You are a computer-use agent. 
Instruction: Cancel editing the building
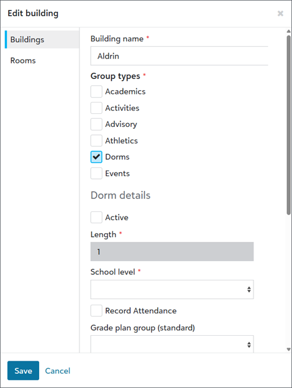click(58, 371)
